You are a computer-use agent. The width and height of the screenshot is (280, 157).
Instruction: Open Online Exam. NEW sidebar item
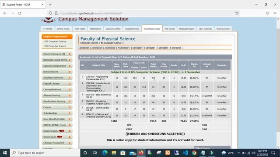(57, 131)
